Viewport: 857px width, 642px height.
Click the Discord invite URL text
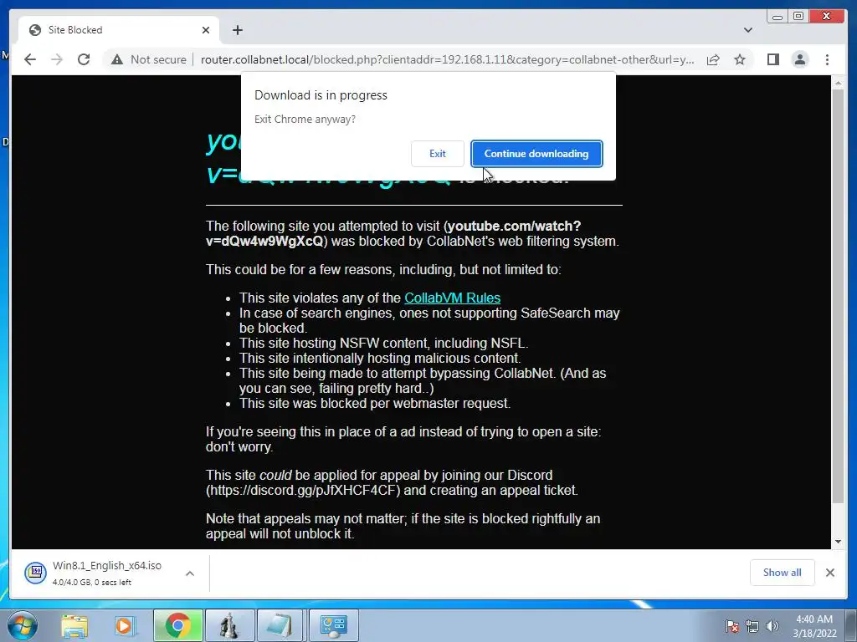pyautogui.click(x=304, y=490)
